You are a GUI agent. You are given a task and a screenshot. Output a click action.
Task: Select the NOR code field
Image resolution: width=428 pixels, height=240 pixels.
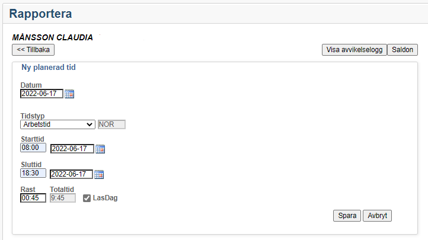click(111, 124)
